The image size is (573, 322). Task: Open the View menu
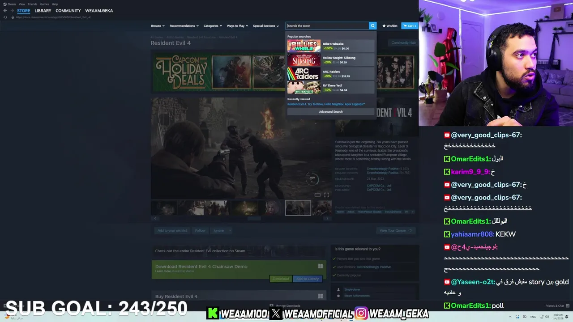coord(22,4)
